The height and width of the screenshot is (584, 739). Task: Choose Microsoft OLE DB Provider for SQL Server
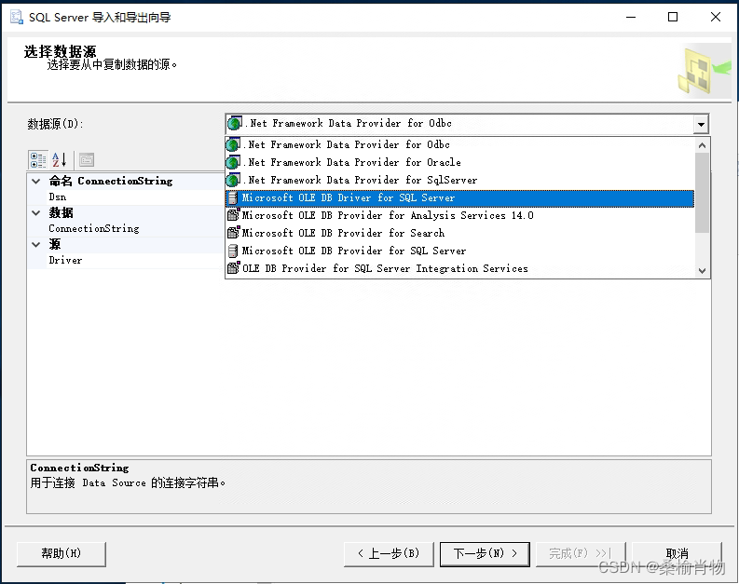[x=460, y=251]
